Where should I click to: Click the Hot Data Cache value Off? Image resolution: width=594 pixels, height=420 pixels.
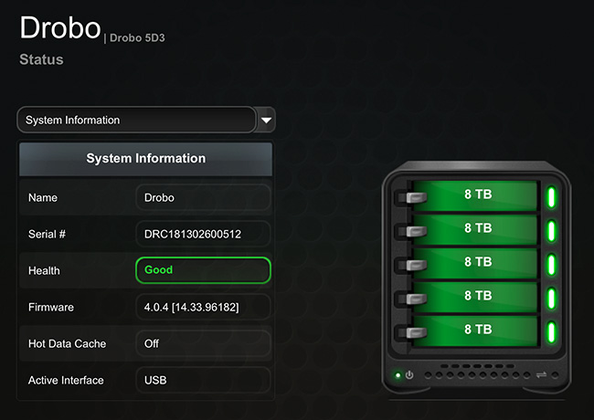[x=203, y=343]
